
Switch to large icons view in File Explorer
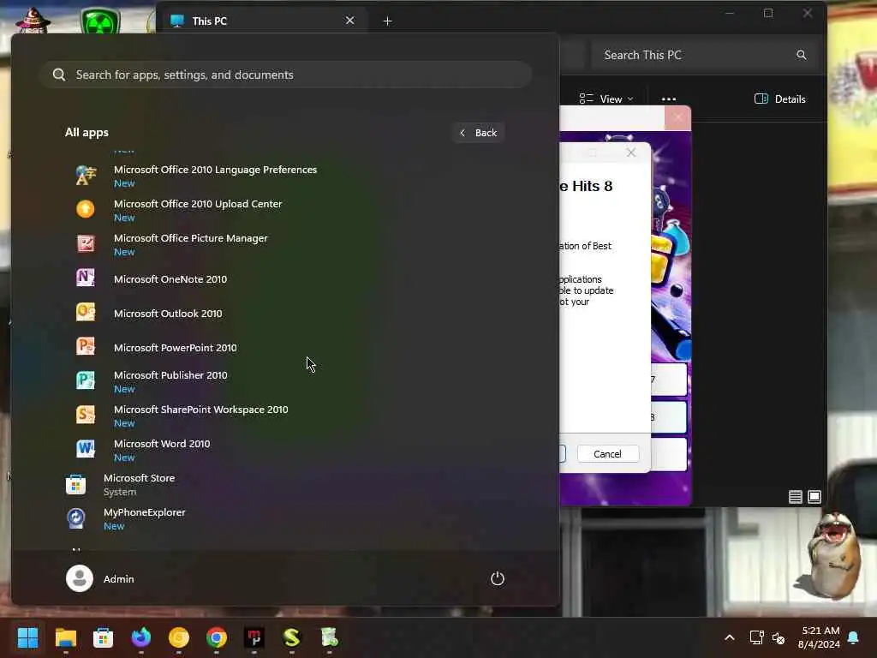814,497
